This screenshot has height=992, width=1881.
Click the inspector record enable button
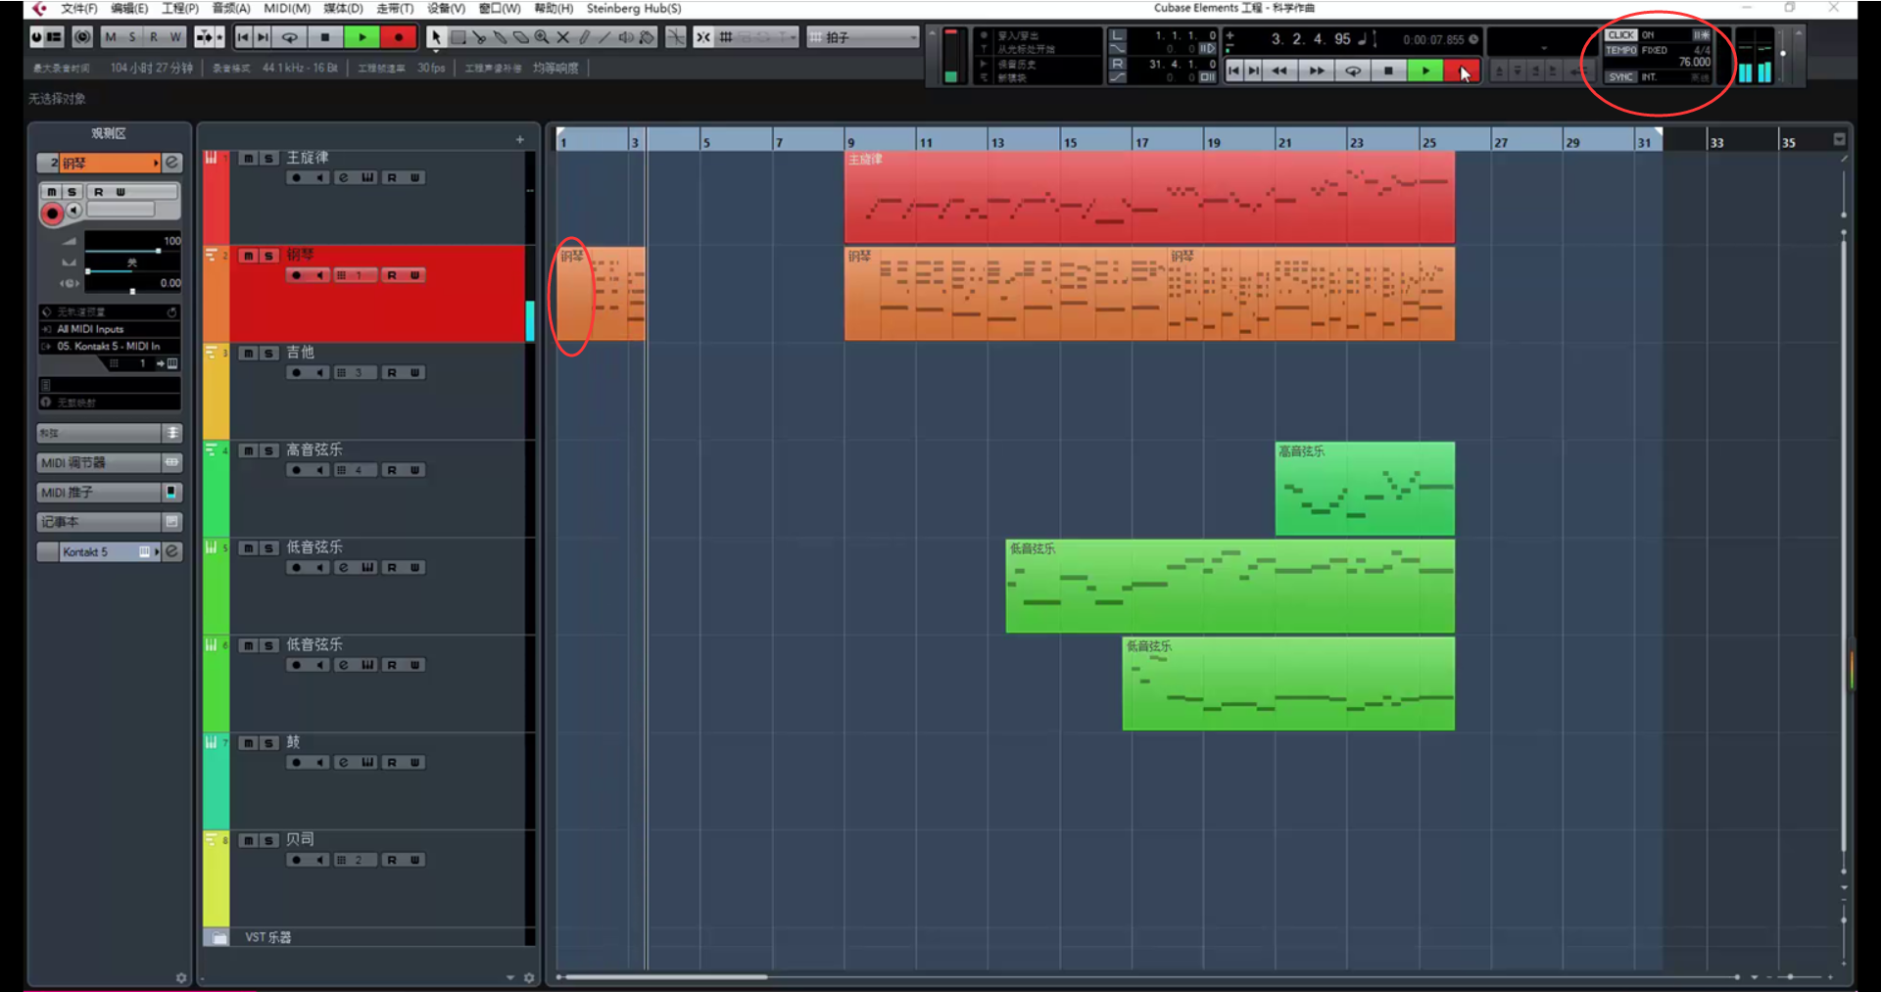(53, 213)
